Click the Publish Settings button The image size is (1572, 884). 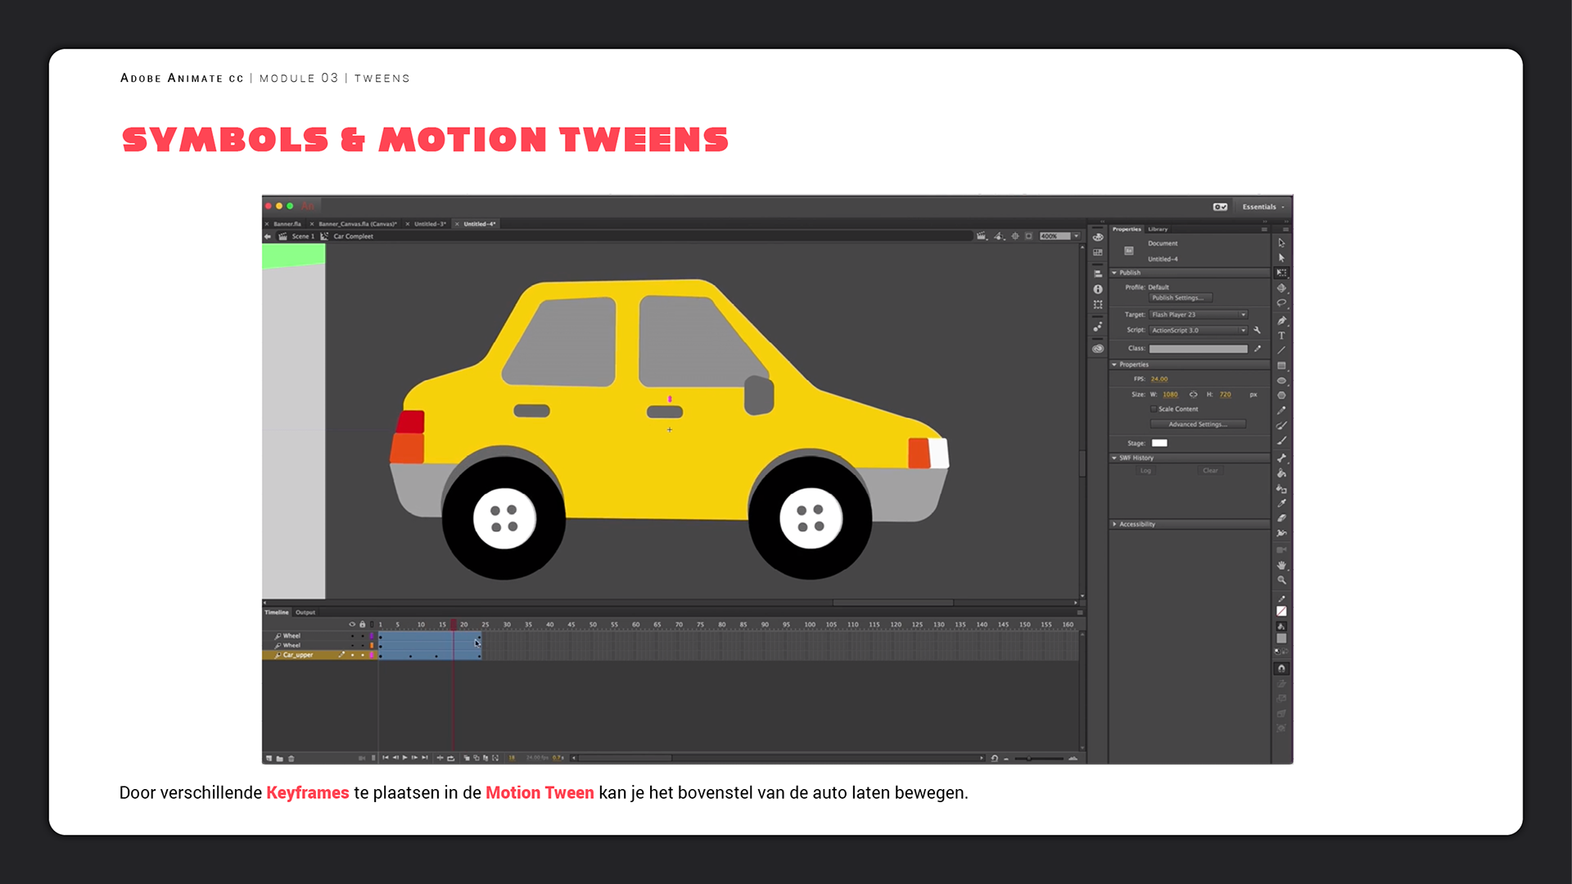coord(1180,298)
